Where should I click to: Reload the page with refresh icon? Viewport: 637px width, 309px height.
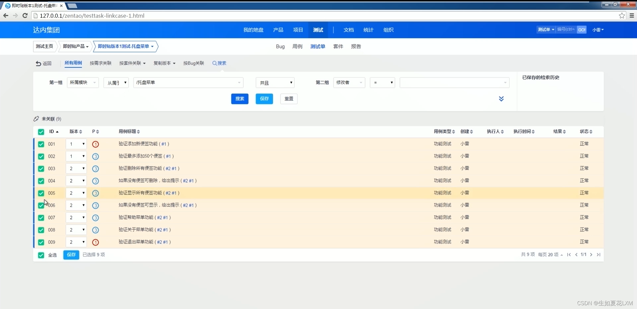[x=25, y=16]
